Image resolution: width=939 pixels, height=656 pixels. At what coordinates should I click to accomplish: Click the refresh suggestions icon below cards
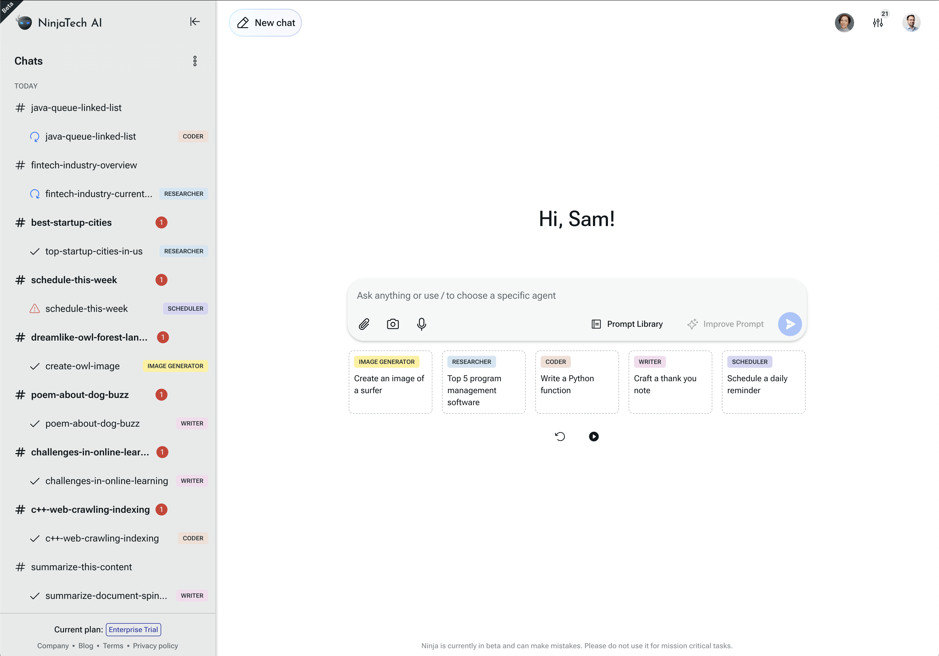560,436
